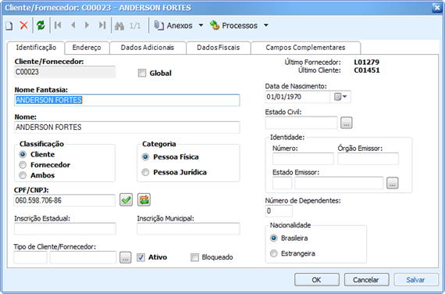Click the CPF/CNPJ swap arrows icon
This screenshot has width=445, height=294.
[144, 200]
